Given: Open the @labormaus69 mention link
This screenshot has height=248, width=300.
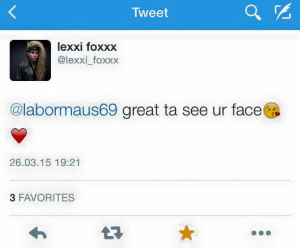Looking at the screenshot, I should click(x=63, y=110).
